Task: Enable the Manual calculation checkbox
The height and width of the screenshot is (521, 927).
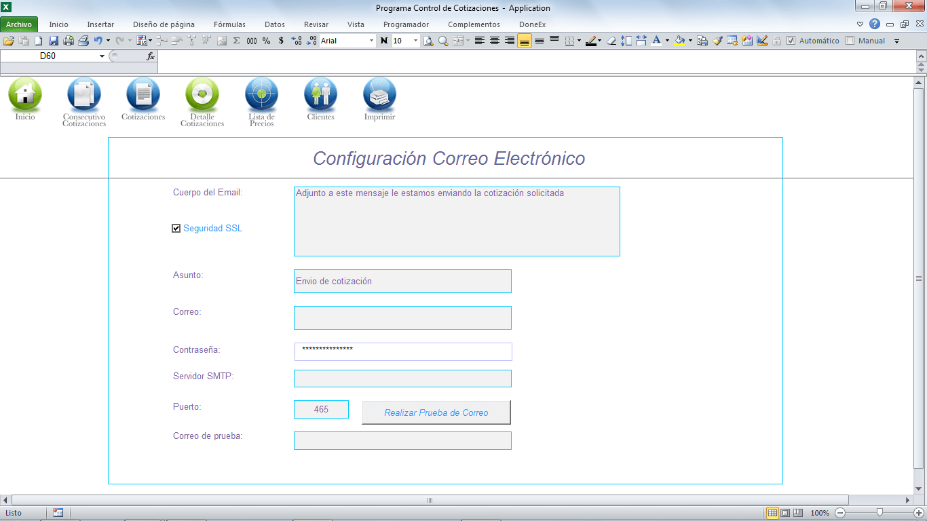Action: 850,41
